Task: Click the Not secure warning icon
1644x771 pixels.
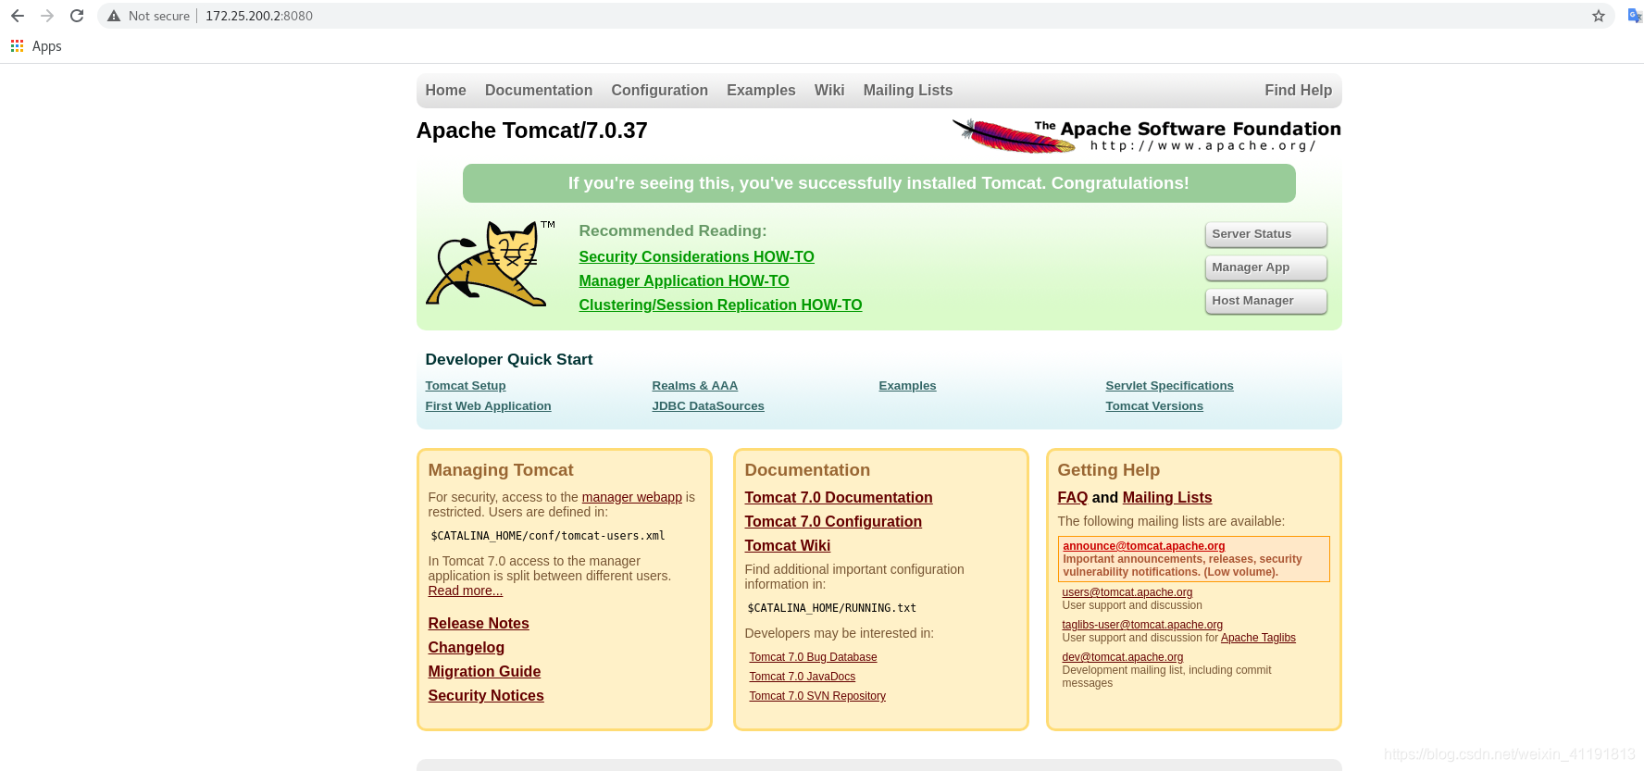Action: tap(114, 16)
